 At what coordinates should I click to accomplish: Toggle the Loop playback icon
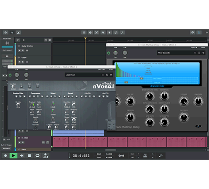(37, 155)
